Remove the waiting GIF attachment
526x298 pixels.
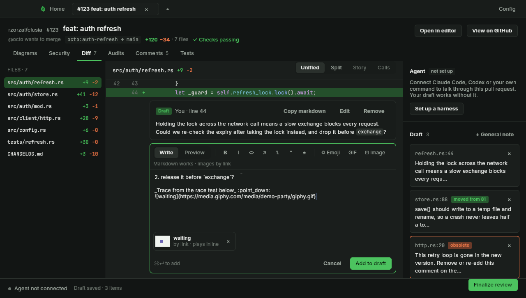[x=228, y=241]
